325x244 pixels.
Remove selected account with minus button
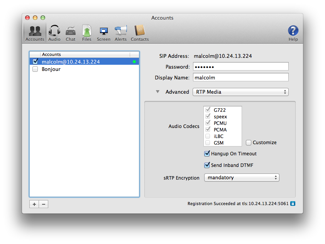pos(44,204)
